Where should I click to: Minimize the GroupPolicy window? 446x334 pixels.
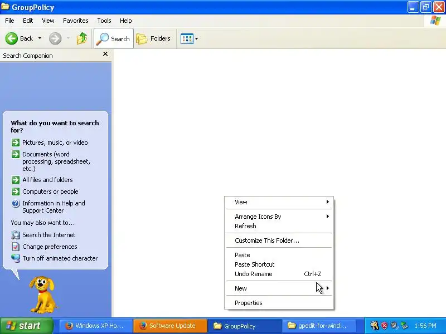[x=413, y=7]
